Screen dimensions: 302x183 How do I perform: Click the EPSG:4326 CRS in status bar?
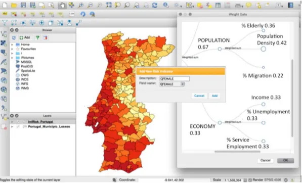(x=273, y=180)
